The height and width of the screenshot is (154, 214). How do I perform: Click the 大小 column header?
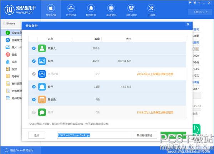tap(128, 39)
